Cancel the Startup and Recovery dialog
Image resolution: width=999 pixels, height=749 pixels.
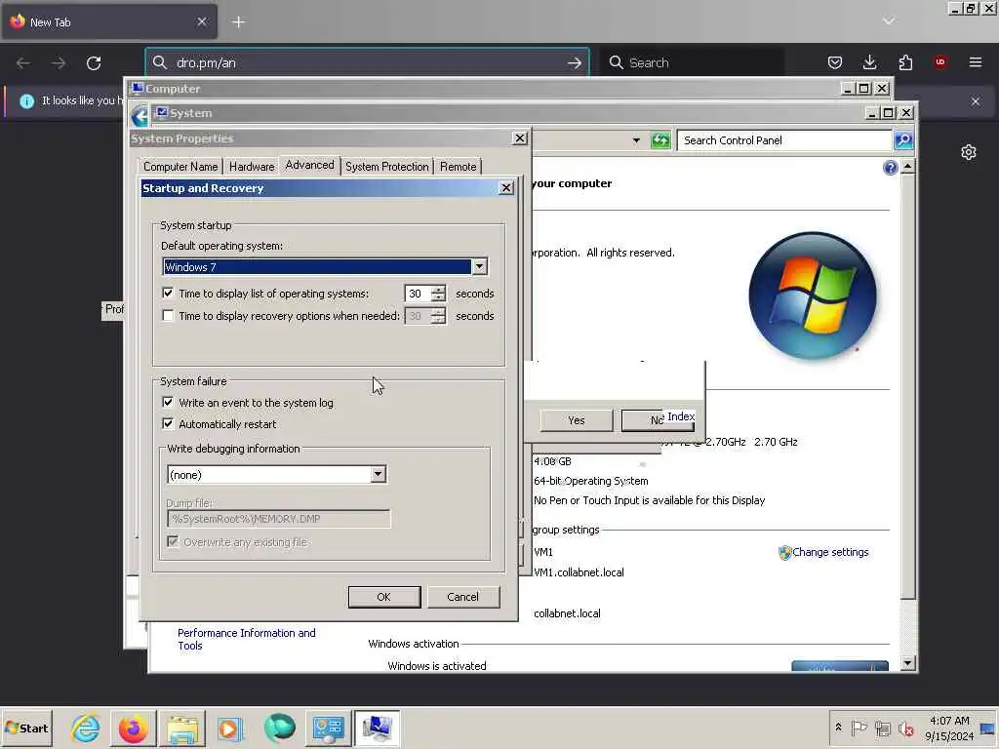click(x=463, y=597)
